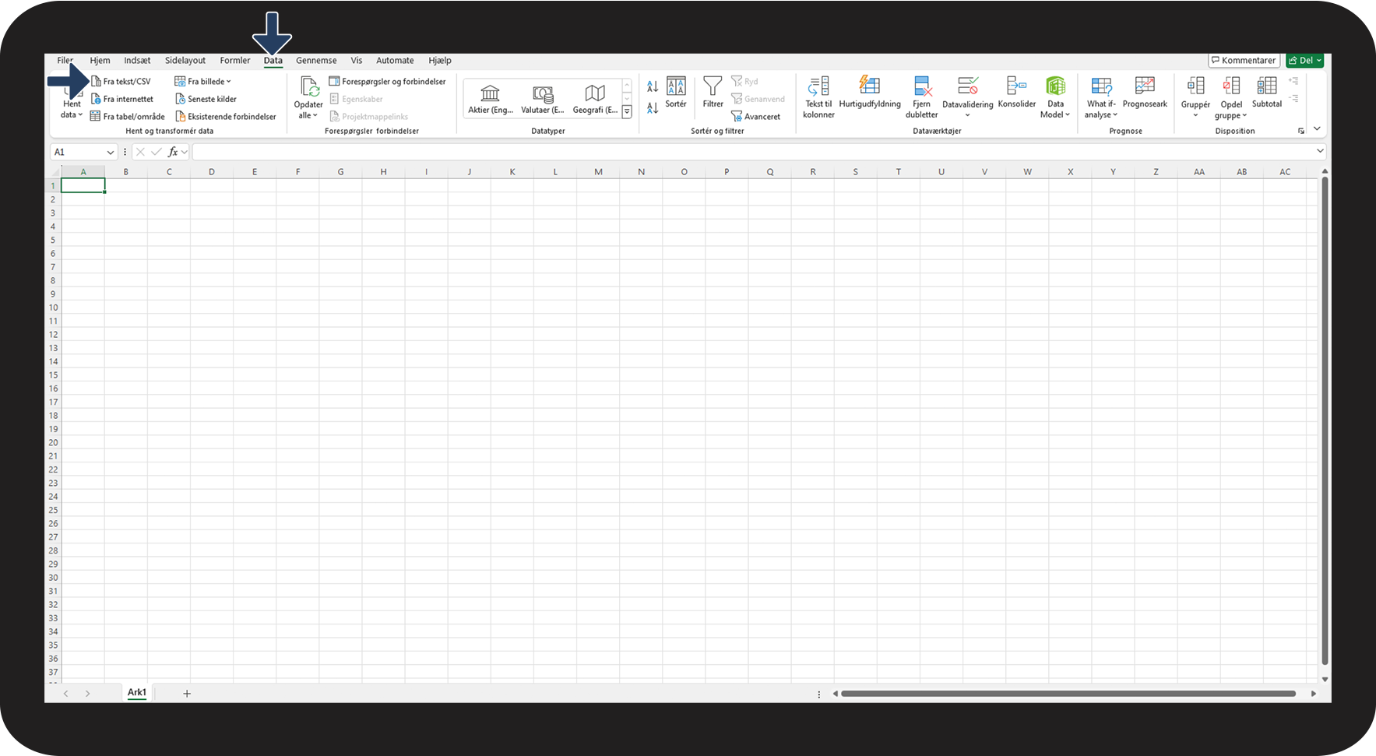Pick Geografi data type
This screenshot has width=1376, height=756.
[595, 99]
